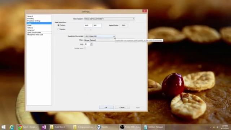The width and height of the screenshot is (231, 130).
Task: Confirm settings with the OK button
Action: [x=106, y=108]
